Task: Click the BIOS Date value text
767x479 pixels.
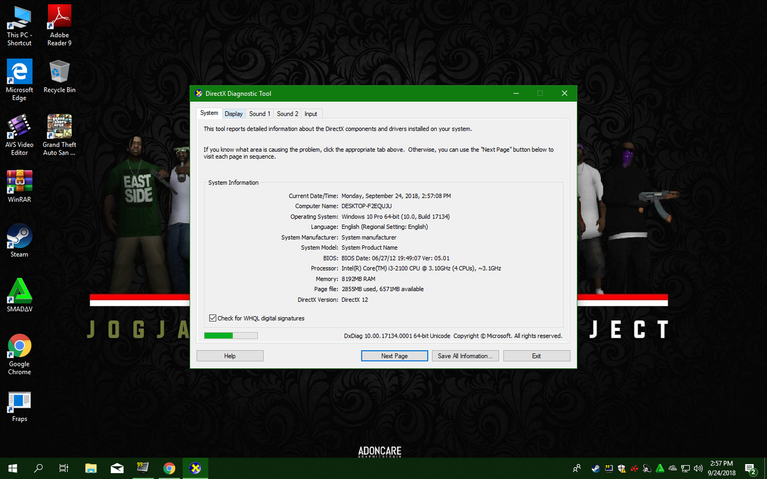Action: click(395, 258)
